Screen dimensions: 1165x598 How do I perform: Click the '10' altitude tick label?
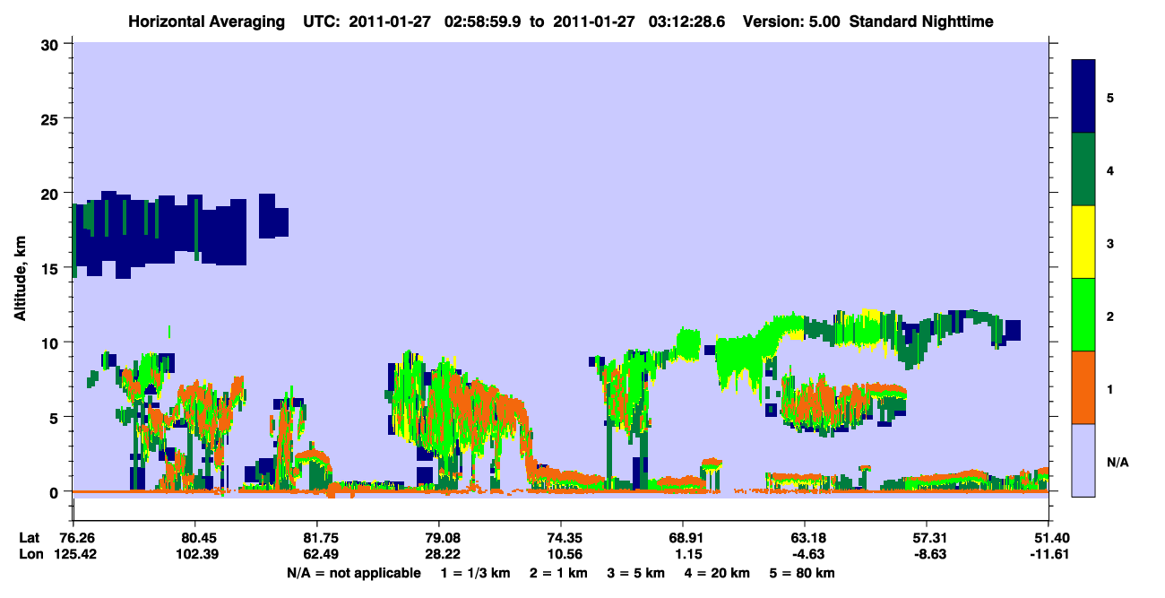pos(52,342)
